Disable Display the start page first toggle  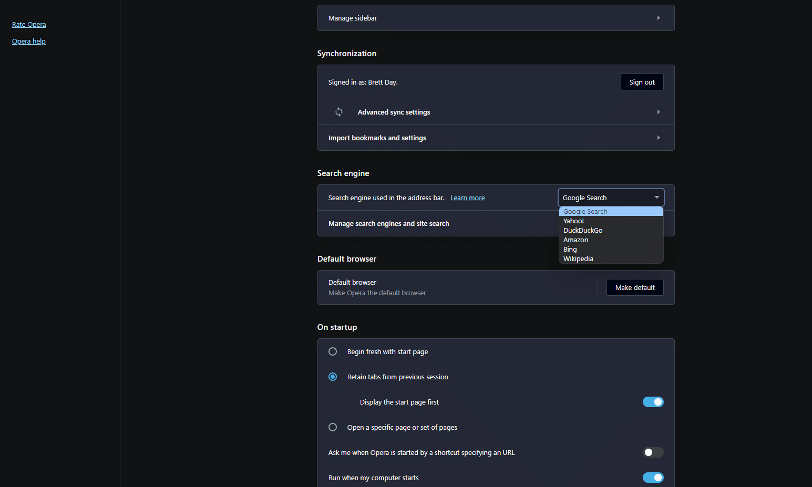tap(653, 402)
